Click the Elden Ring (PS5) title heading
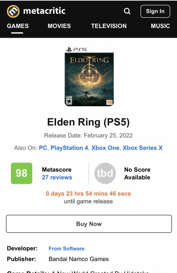 pyautogui.click(x=88, y=122)
